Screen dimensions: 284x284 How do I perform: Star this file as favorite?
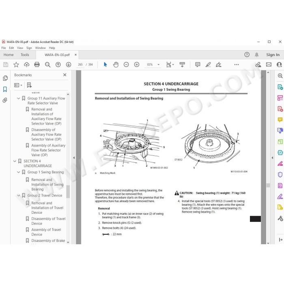(16, 65)
